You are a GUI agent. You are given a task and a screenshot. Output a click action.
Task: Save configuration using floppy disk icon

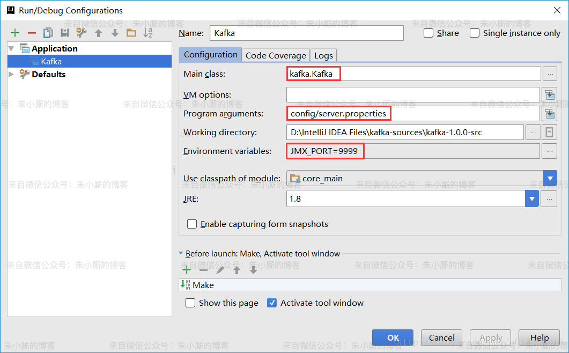[65, 33]
